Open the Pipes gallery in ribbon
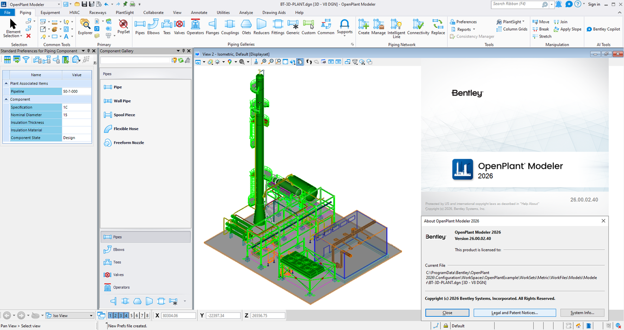This screenshot has width=624, height=330. 140,27
